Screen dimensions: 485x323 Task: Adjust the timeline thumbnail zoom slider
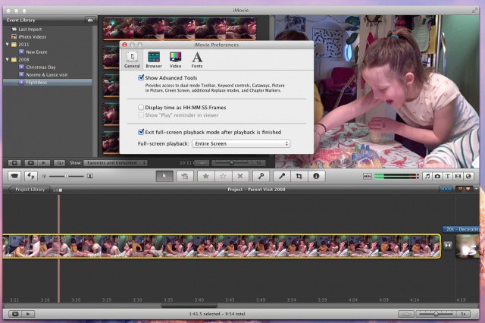pos(435,313)
